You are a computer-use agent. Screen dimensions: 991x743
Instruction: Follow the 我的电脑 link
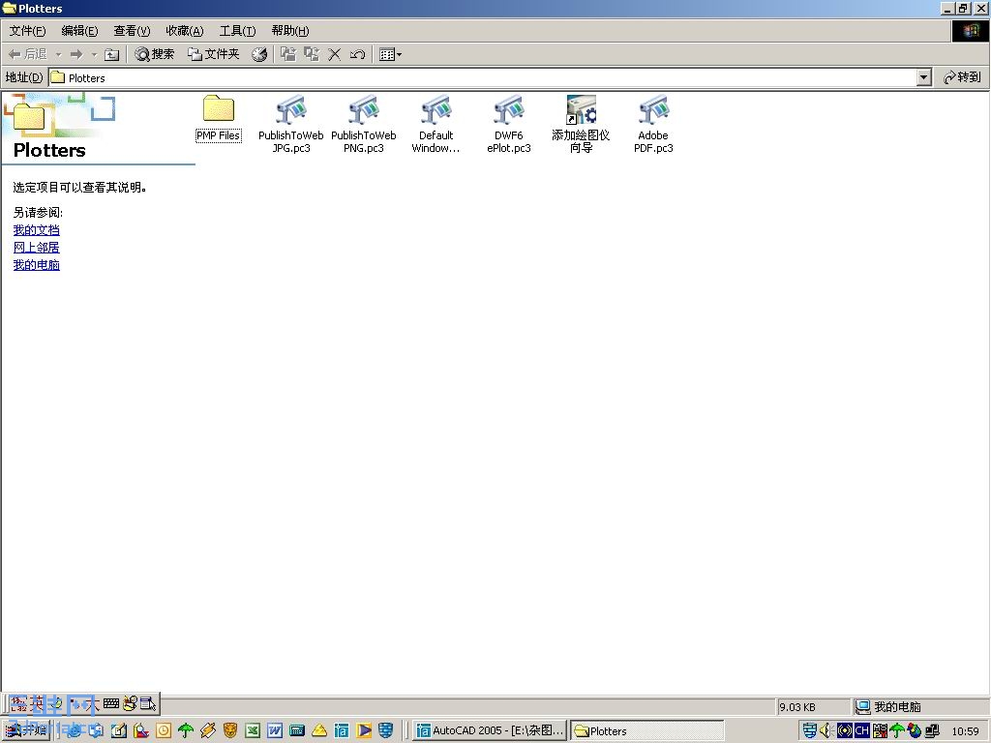(36, 265)
